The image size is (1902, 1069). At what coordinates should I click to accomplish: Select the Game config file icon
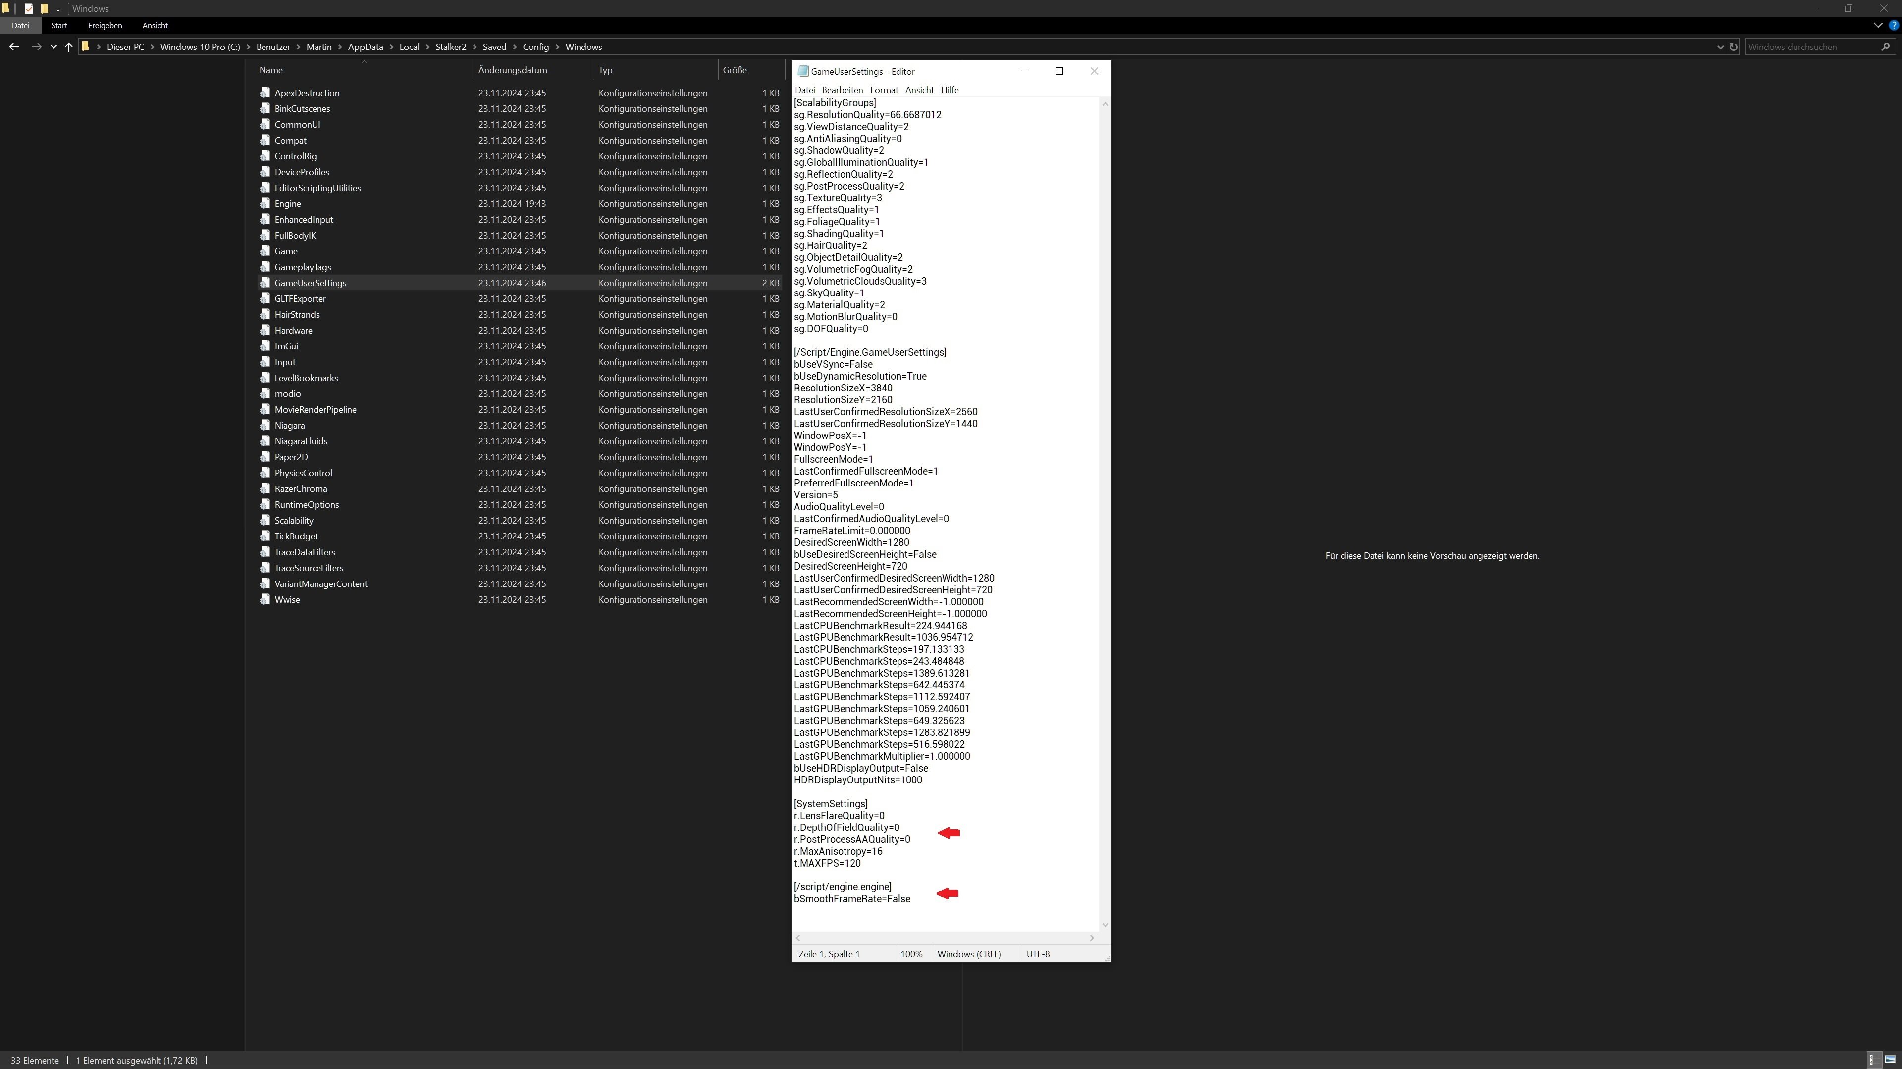pos(265,251)
